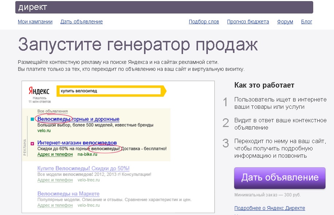Screen dimensions: 334x215
Task: Follow the Подробнее о Яндекс.Директе link
Action: pos(270,208)
